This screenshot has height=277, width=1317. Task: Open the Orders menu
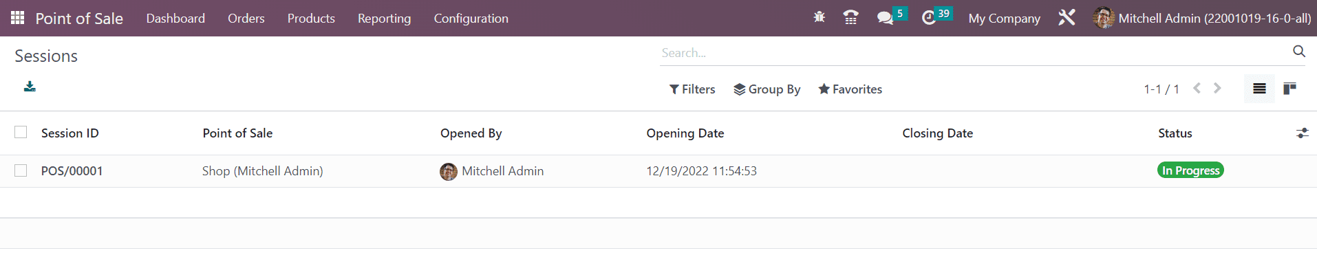point(246,19)
